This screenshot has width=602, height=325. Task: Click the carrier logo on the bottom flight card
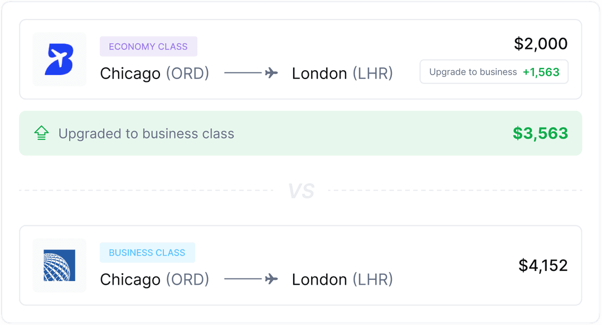tap(59, 265)
